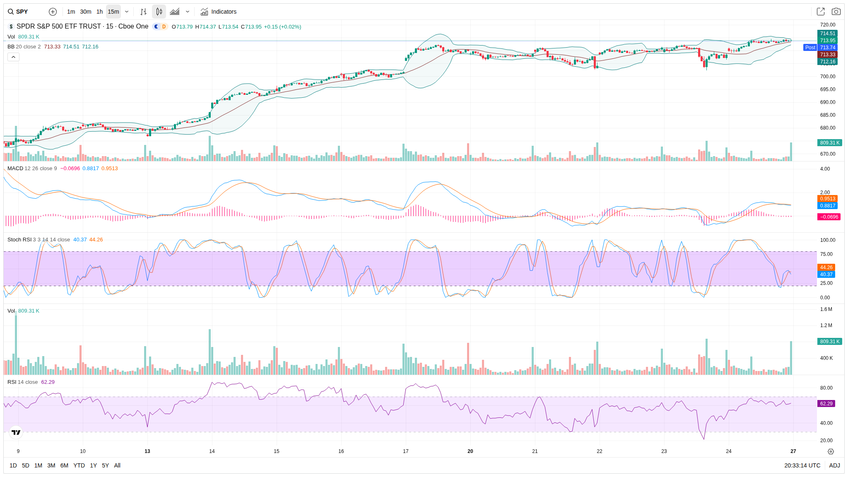Screen dimensions: 848x477
Task: Open chart settings gear on time axis
Action: click(831, 451)
